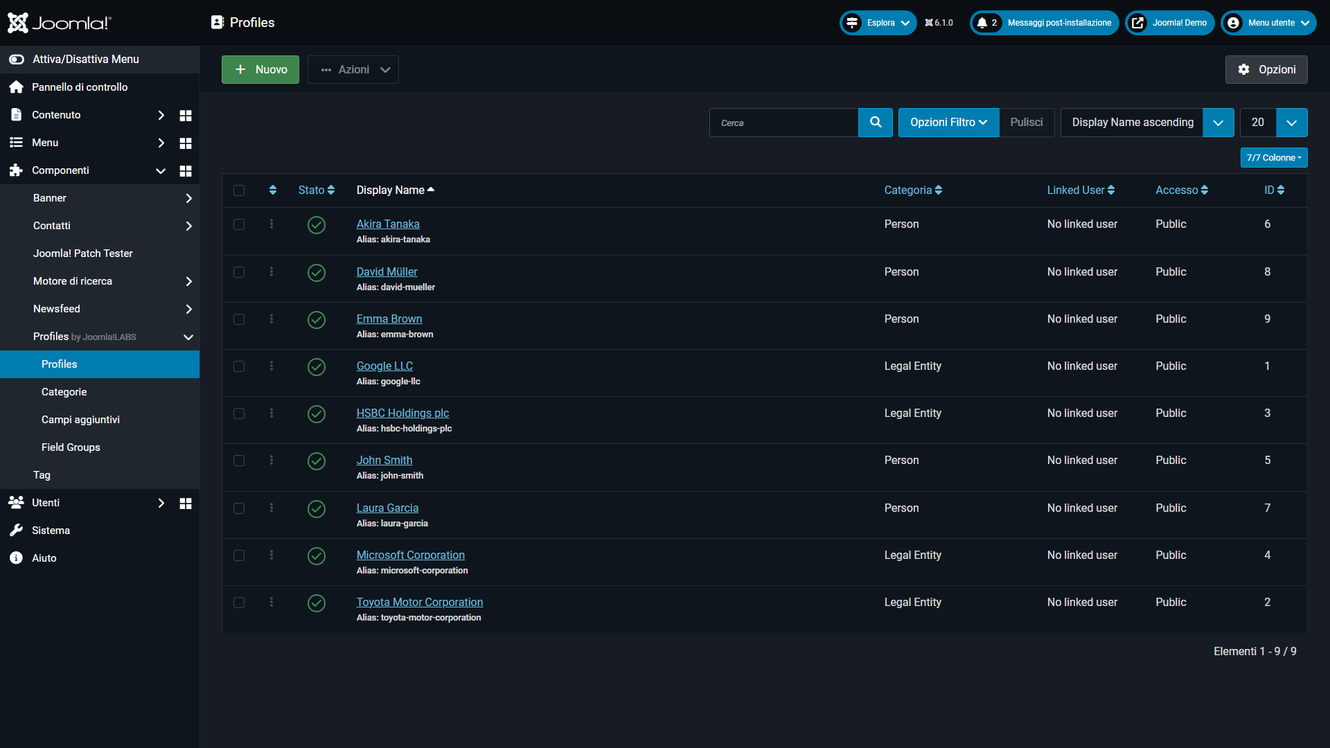Image resolution: width=1330 pixels, height=748 pixels.
Task: Select the Toyota Motor Corporation row checkbox
Action: coord(239,603)
